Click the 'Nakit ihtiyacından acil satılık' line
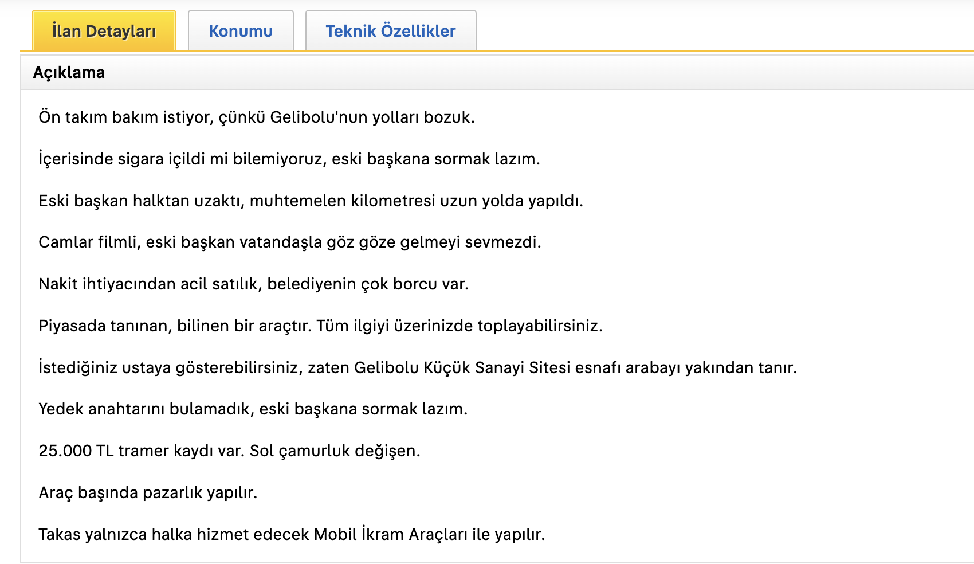 pos(254,284)
